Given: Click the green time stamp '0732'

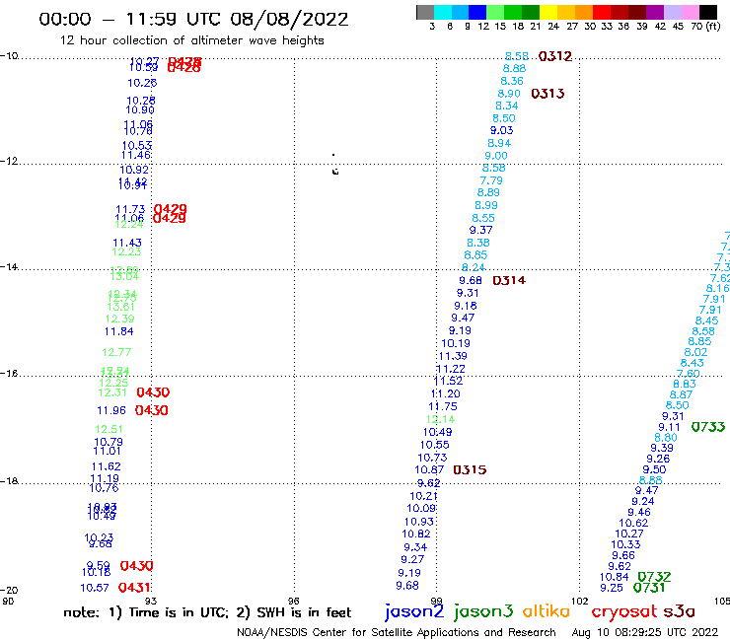Looking at the screenshot, I should (x=654, y=577).
